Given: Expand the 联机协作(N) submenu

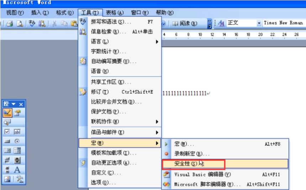Looking at the screenshot, I should click(120, 121).
